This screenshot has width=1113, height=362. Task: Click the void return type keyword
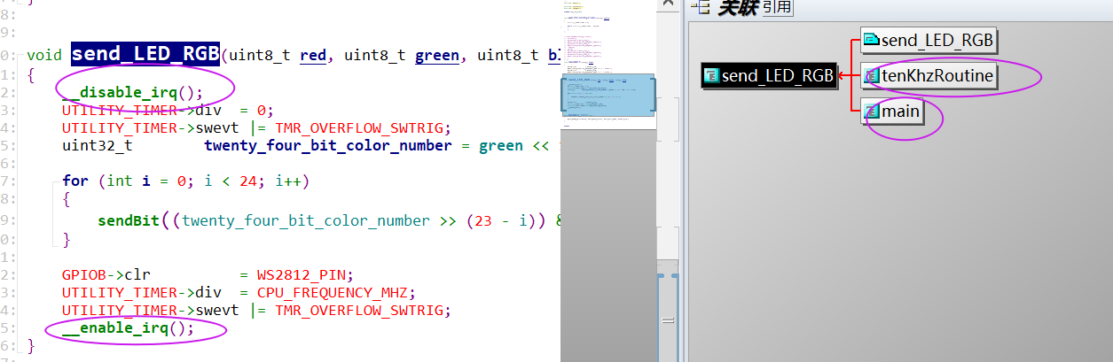[x=44, y=55]
